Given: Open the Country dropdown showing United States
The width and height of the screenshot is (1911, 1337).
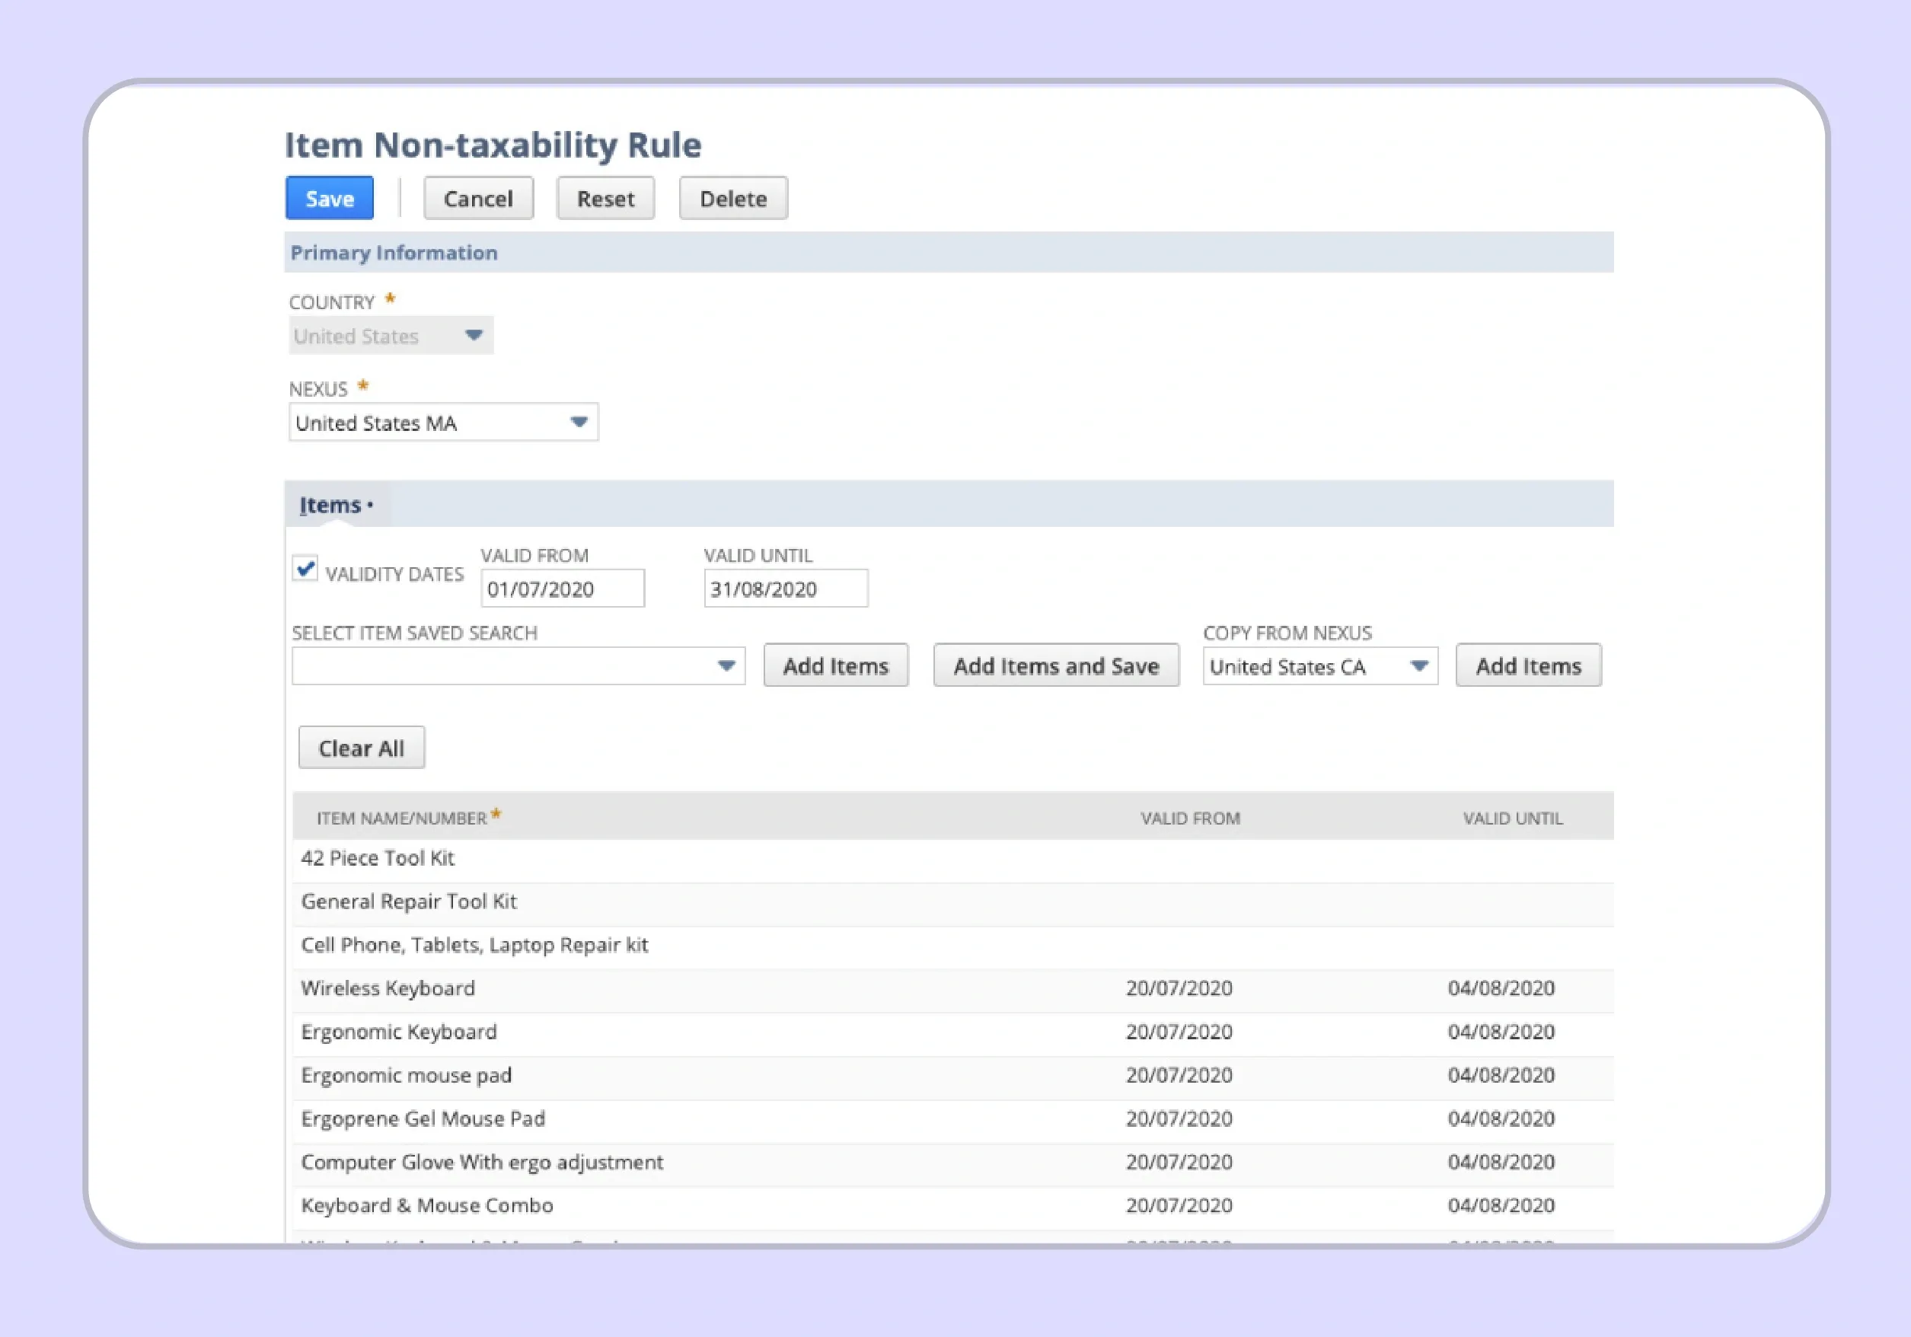Looking at the screenshot, I should [x=391, y=336].
